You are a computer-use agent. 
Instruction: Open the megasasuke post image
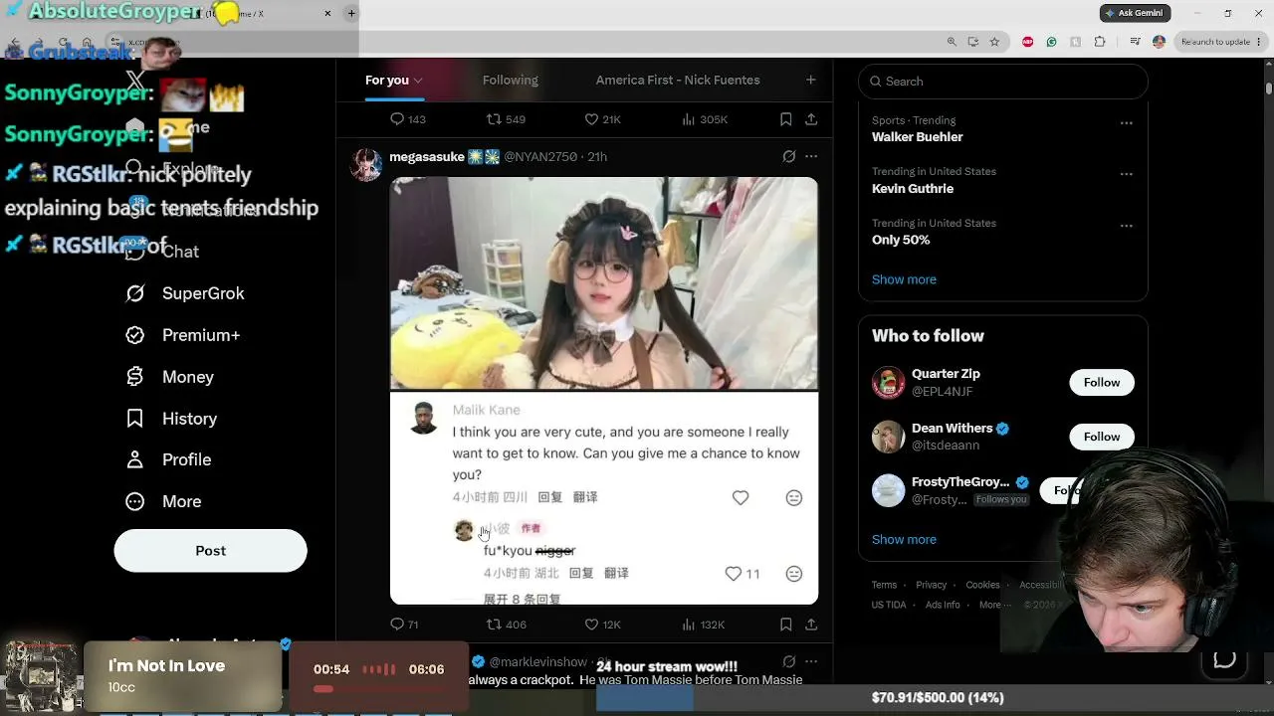(604, 391)
